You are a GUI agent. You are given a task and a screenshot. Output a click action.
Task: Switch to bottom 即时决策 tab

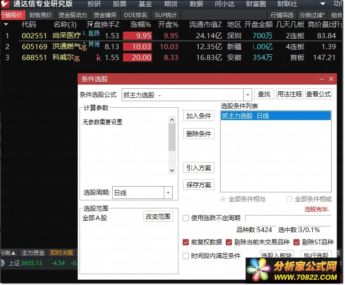62,253
